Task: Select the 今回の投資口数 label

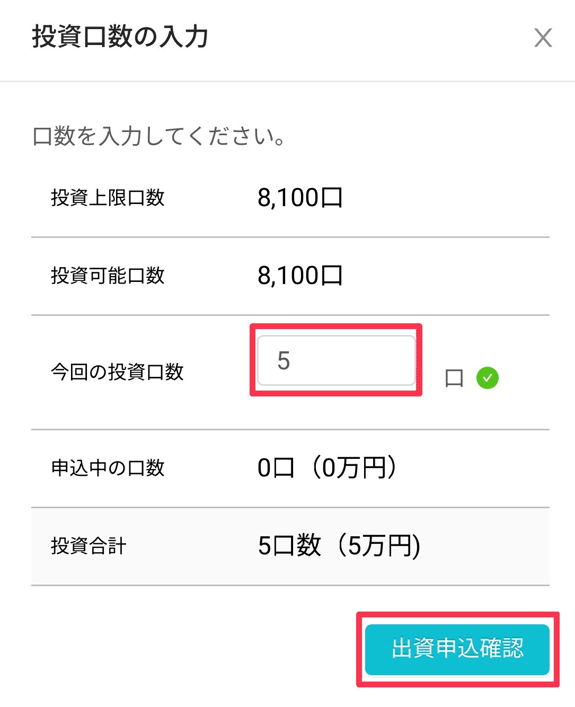Action: pos(117,372)
